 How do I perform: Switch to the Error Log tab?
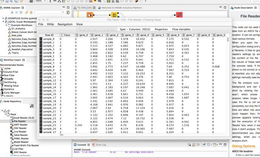click(99, 145)
